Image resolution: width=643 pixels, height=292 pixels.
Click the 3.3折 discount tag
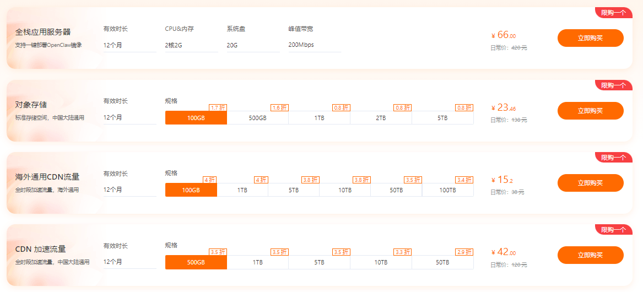(403, 252)
